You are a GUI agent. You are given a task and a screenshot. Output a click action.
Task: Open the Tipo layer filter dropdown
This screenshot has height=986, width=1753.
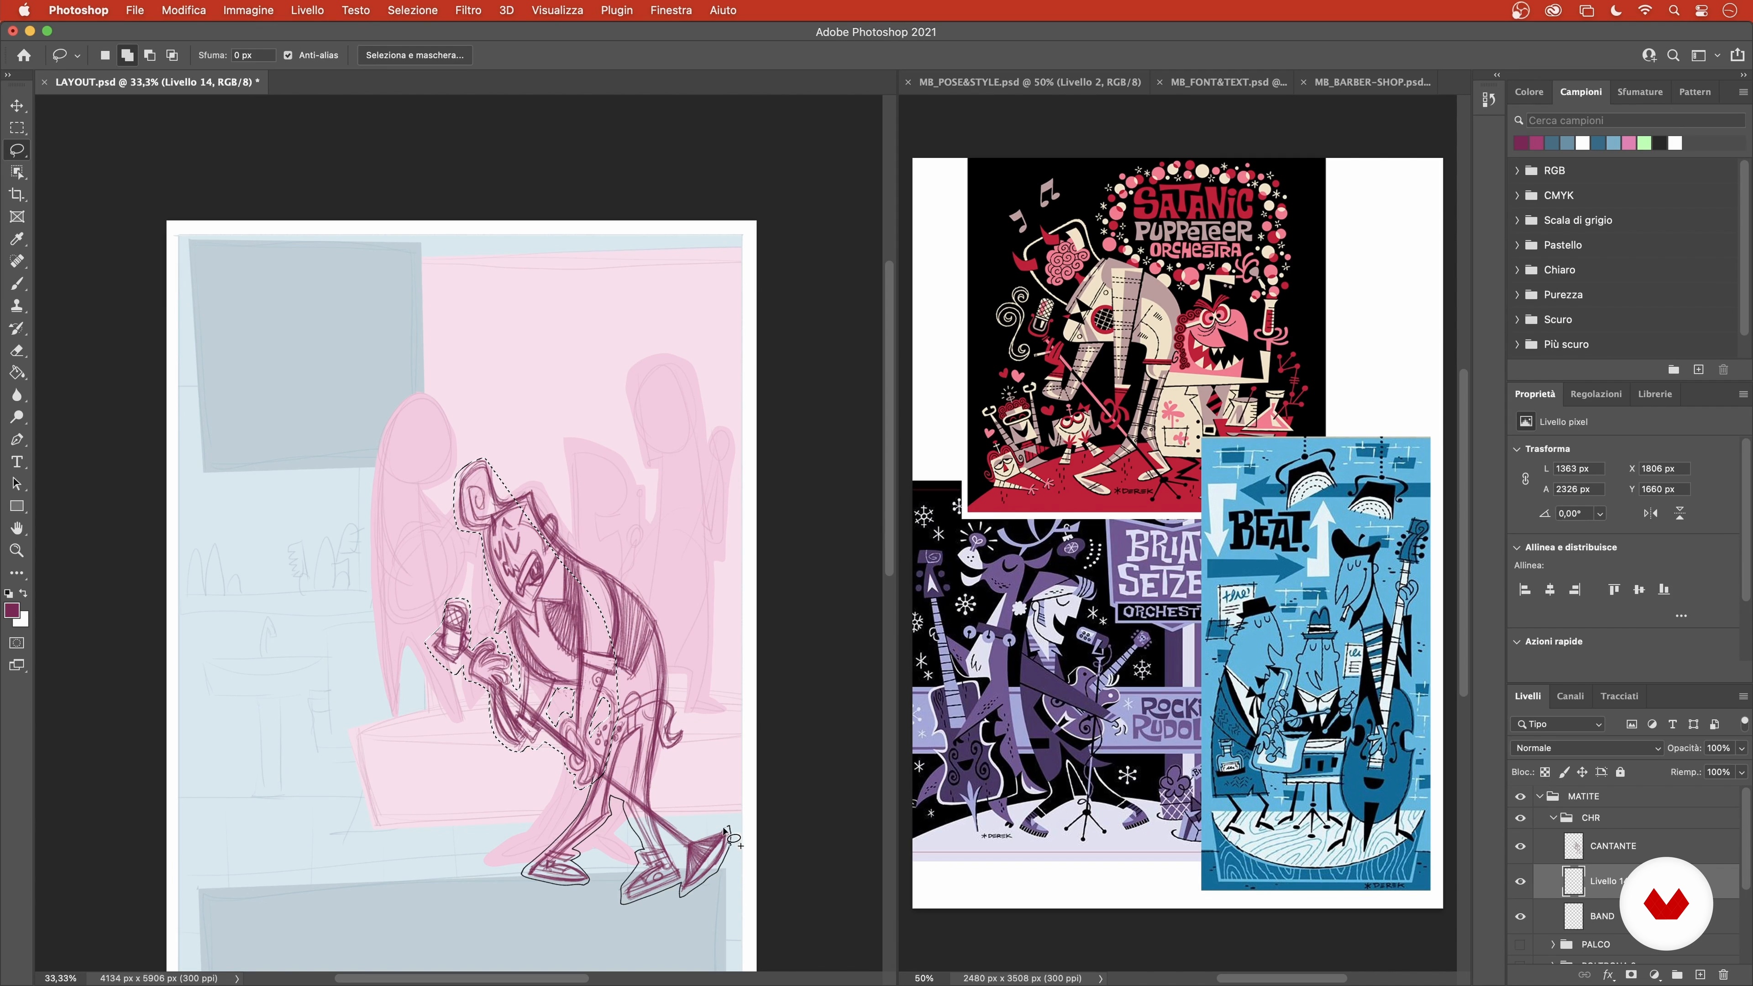pos(1558,724)
